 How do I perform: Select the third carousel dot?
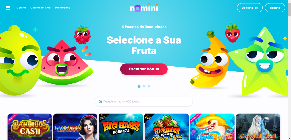pos(149,87)
